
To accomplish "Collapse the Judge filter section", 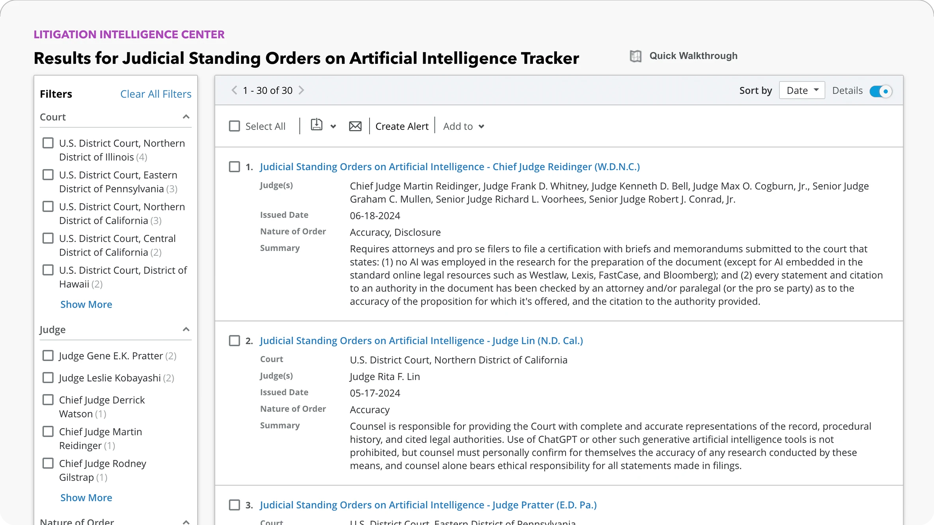I will pos(186,330).
